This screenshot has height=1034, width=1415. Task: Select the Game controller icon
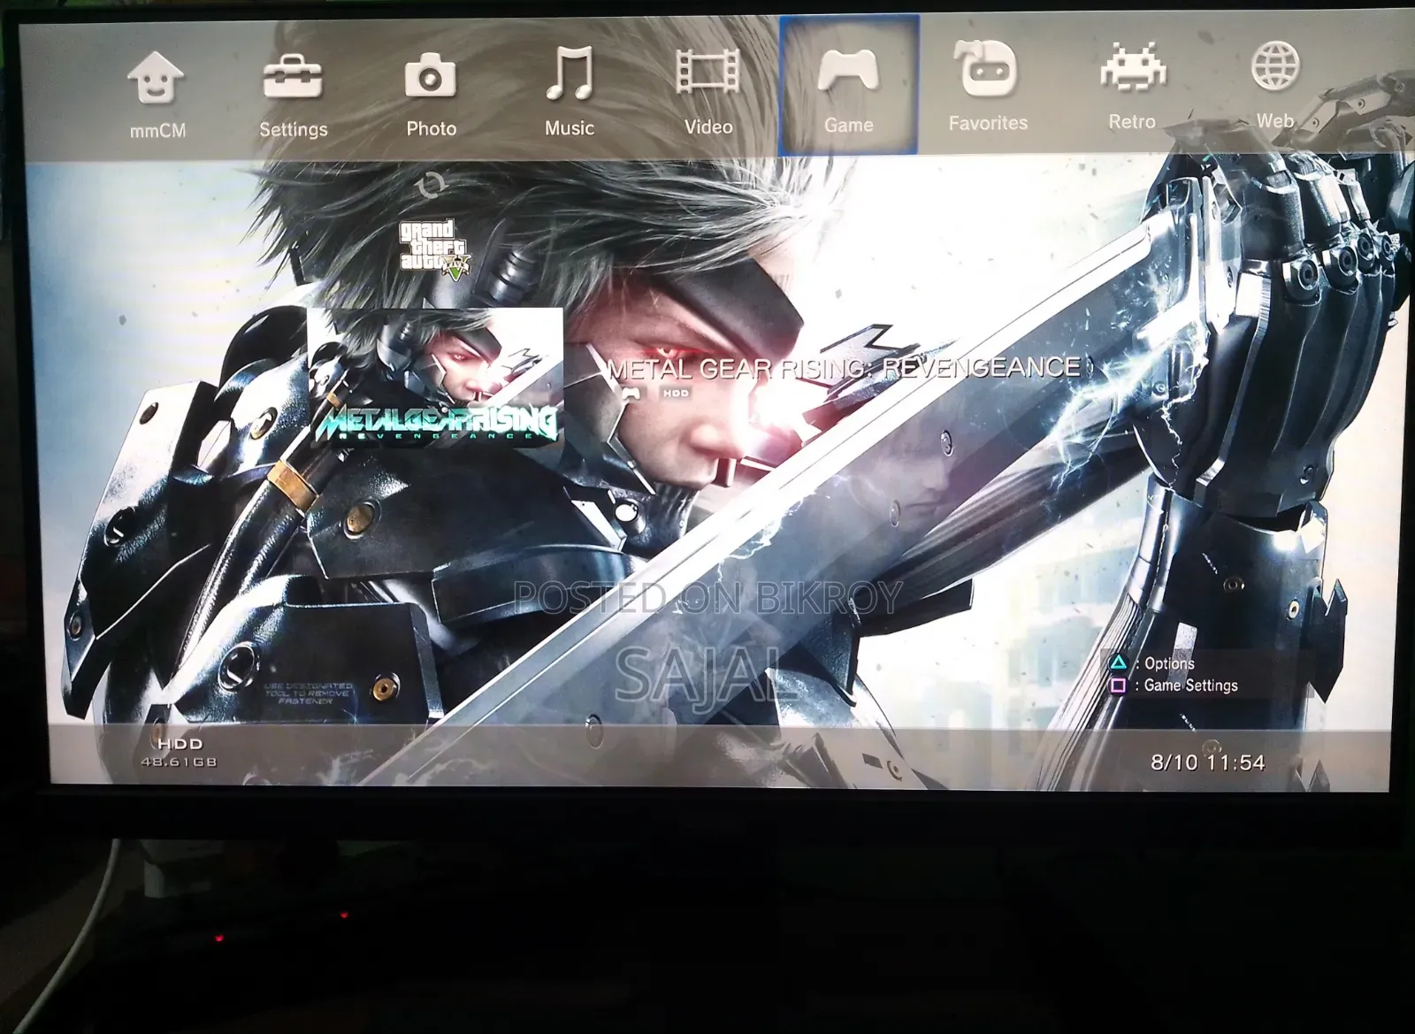(848, 70)
